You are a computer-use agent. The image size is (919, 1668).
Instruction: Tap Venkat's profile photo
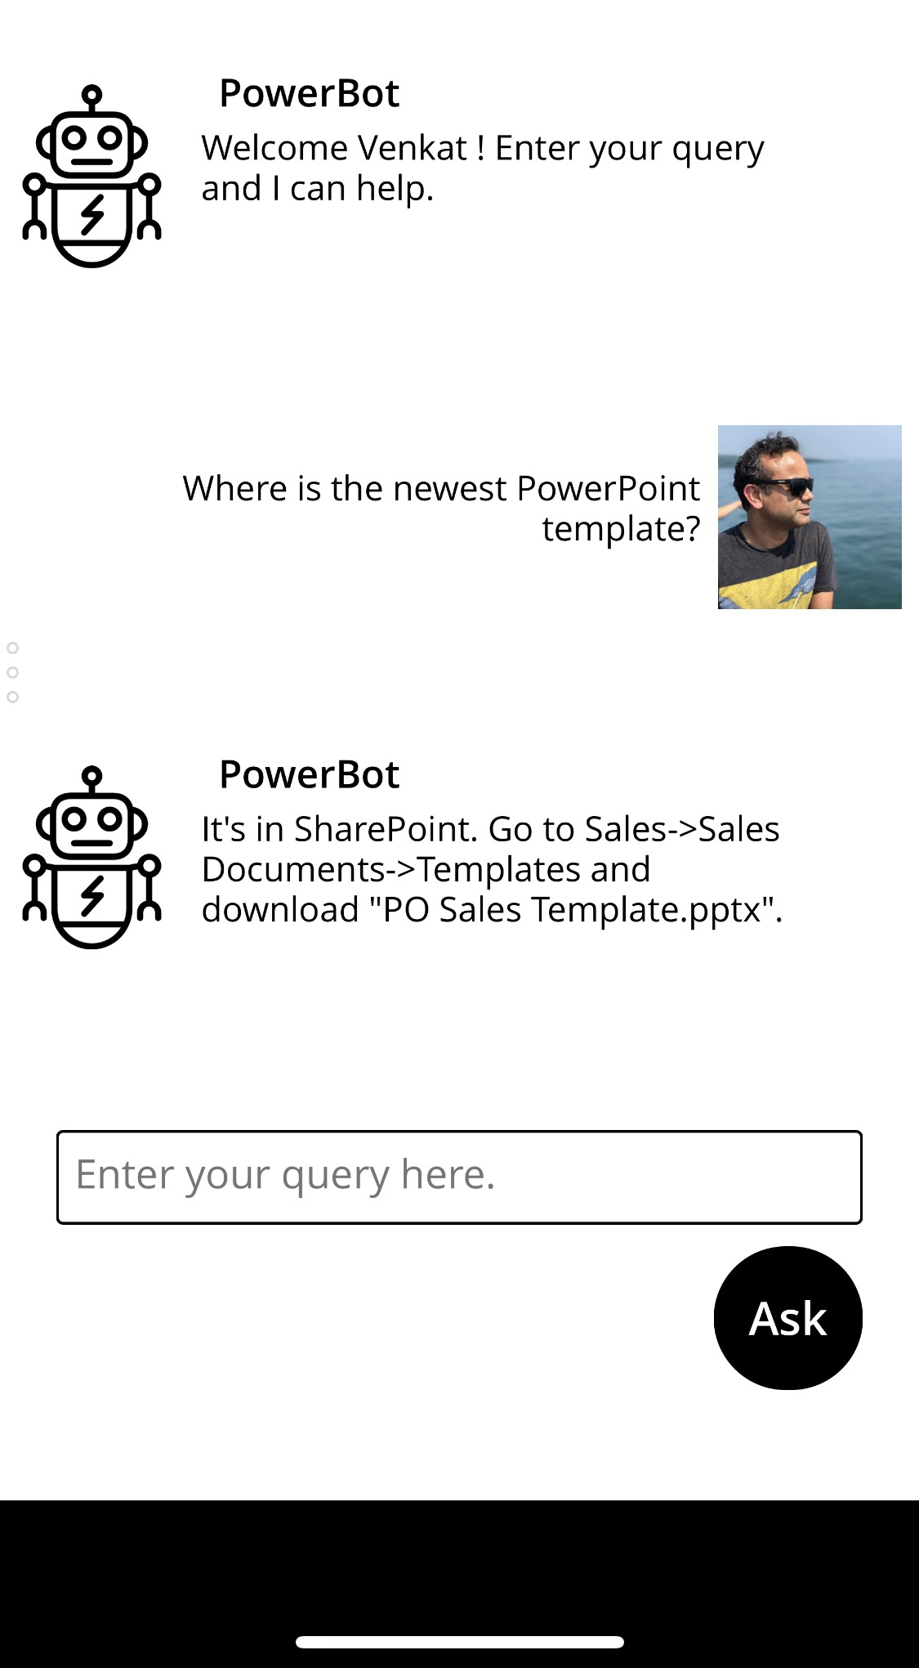(809, 517)
